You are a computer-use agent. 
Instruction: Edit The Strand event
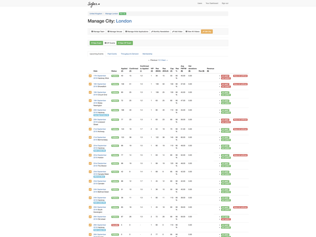click(90, 164)
